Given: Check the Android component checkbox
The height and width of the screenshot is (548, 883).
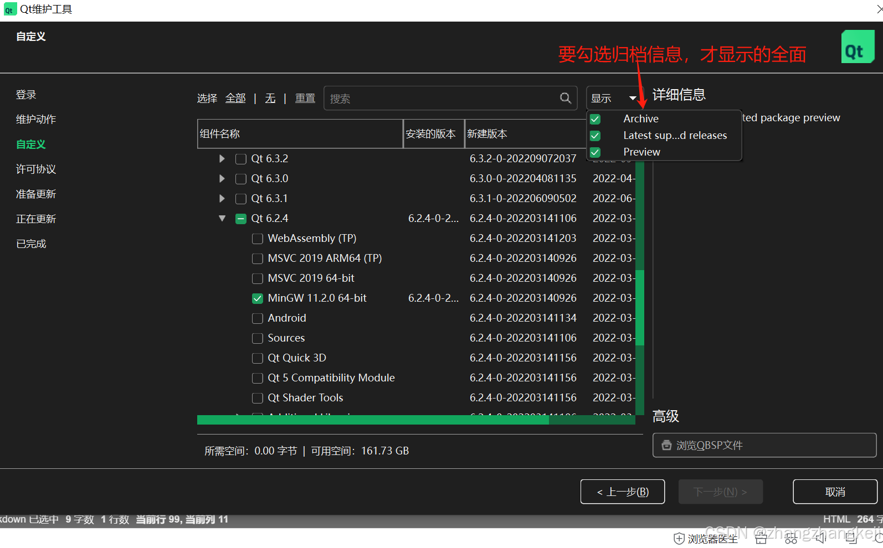Looking at the screenshot, I should 258,318.
